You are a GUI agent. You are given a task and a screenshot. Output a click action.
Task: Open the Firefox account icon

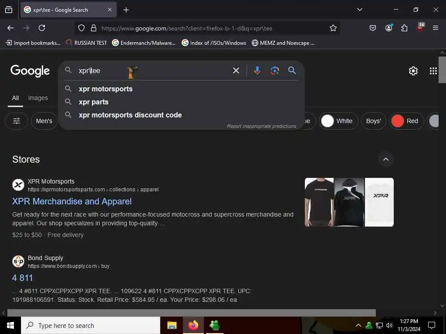389,28
